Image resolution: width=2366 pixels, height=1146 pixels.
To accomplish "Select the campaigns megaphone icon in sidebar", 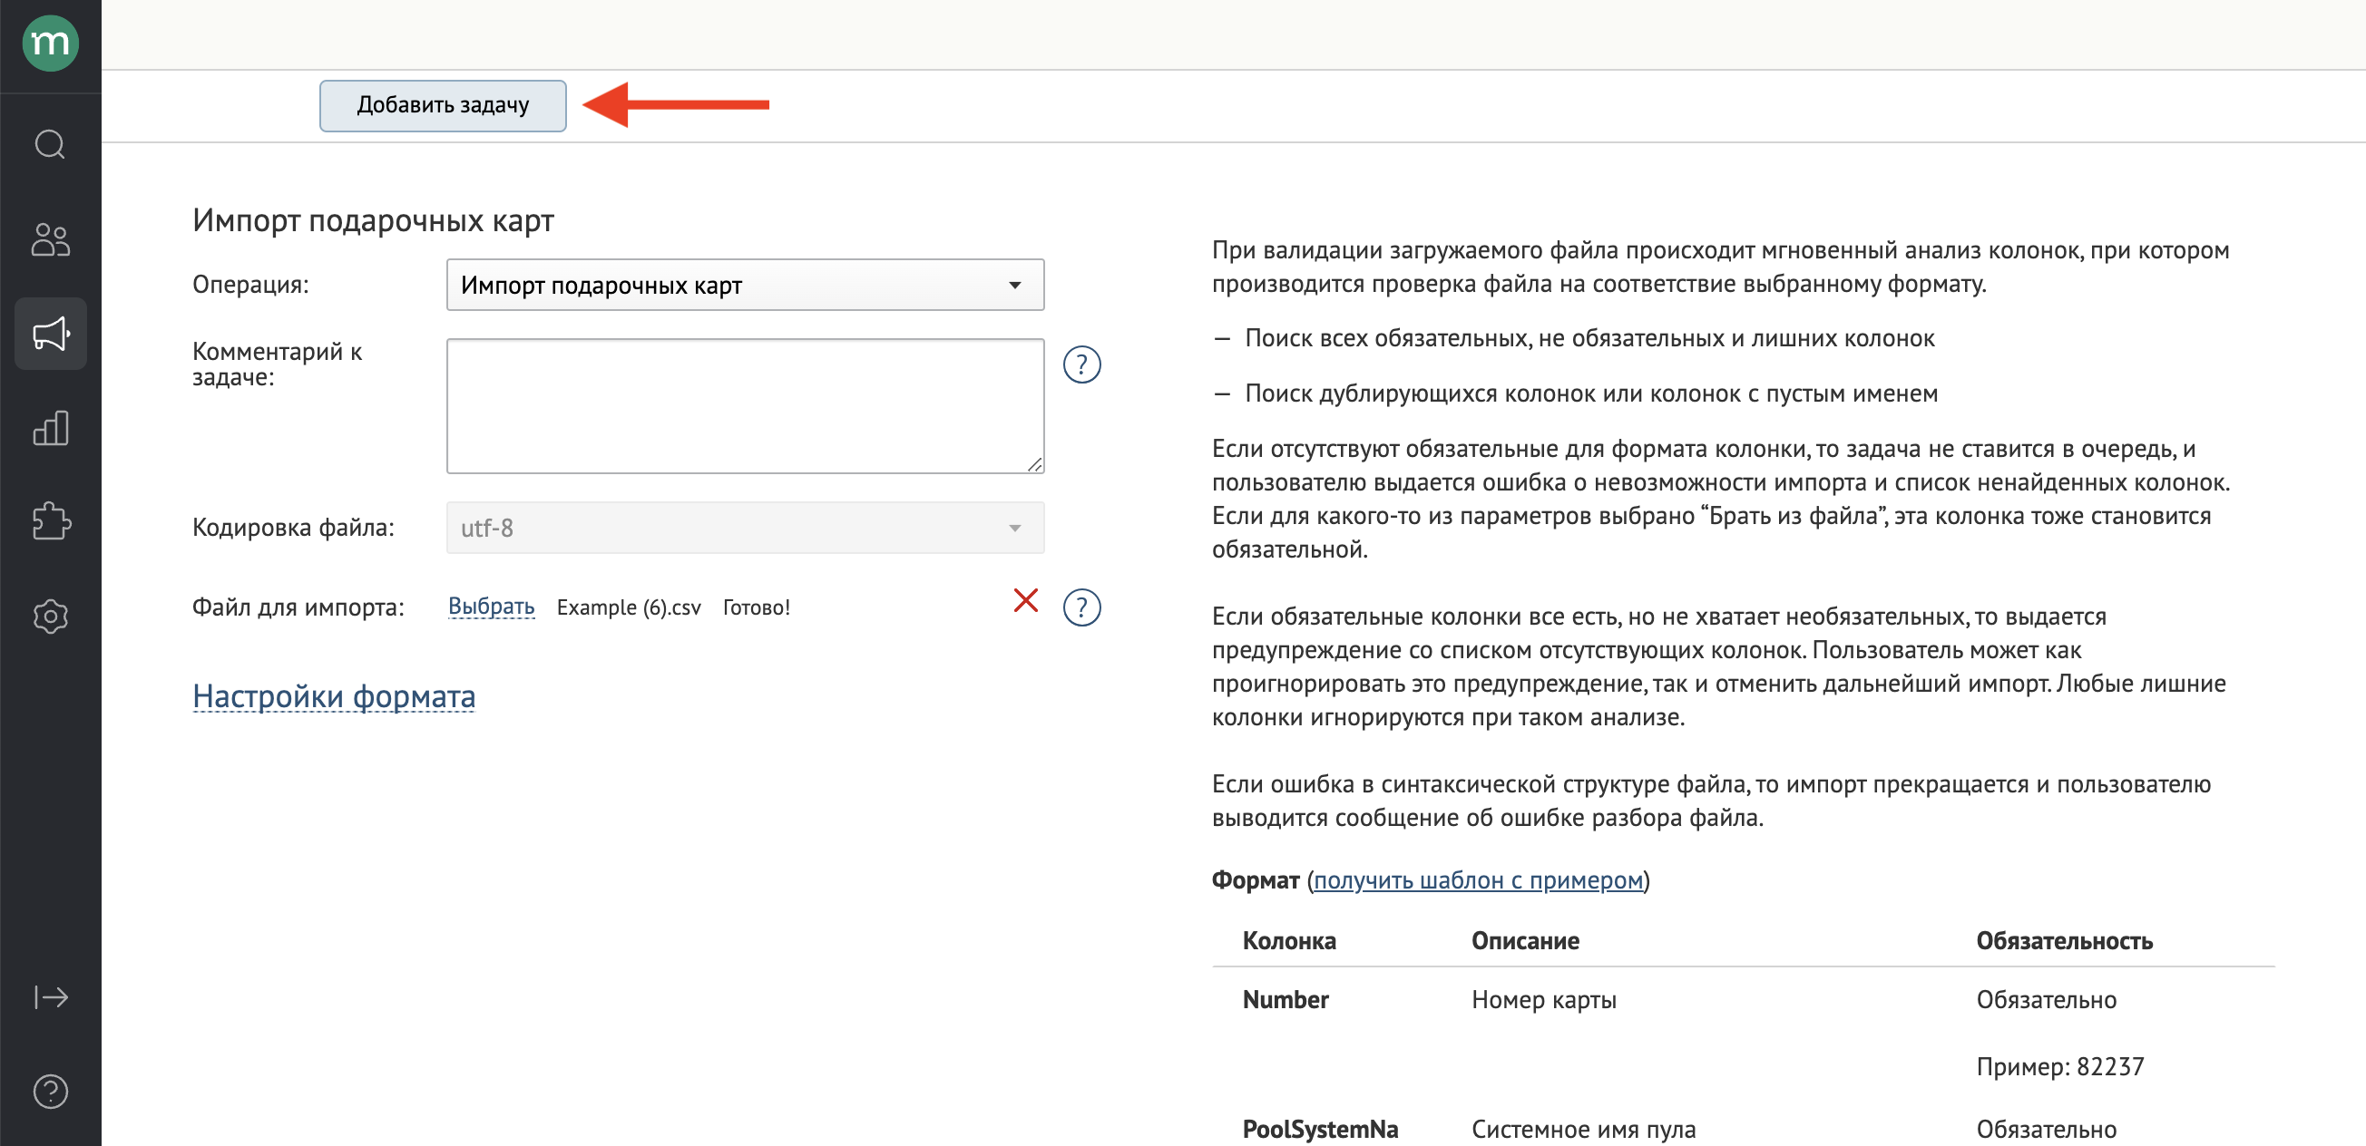I will (51, 334).
